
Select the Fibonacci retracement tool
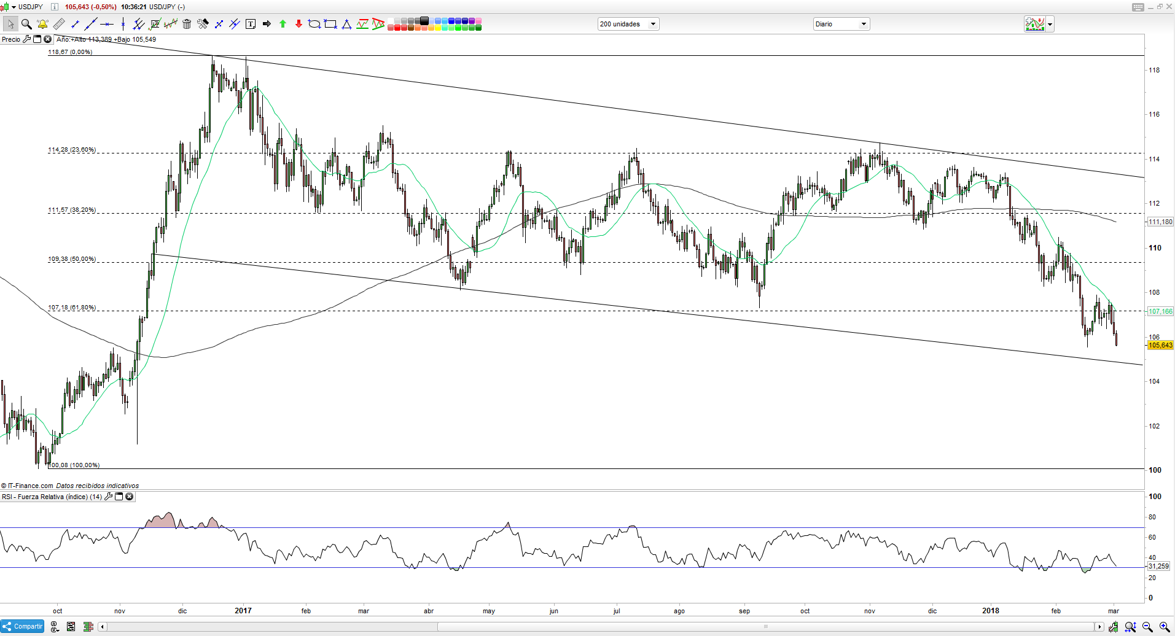click(x=155, y=24)
